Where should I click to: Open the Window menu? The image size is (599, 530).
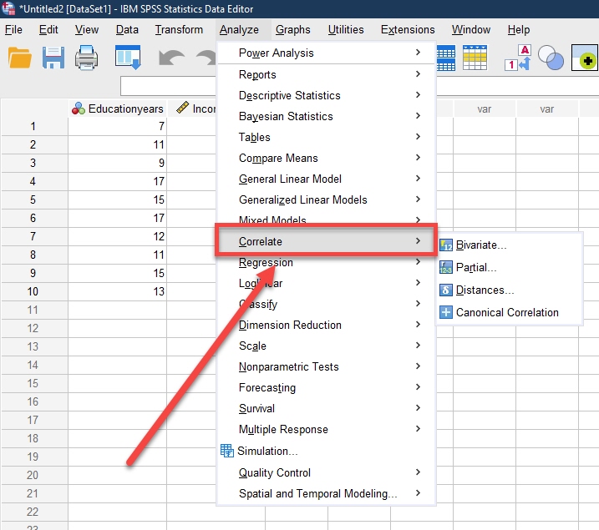click(x=471, y=30)
